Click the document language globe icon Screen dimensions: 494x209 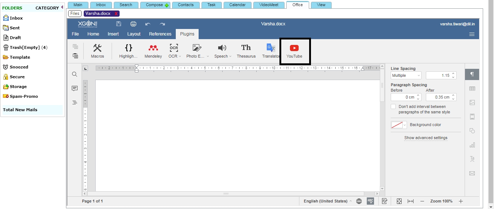[x=359, y=201]
